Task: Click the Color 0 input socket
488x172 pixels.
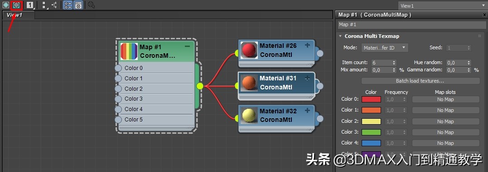Action: click(x=118, y=68)
